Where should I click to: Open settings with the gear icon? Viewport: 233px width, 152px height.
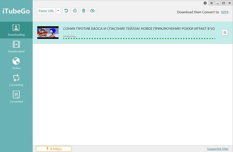tap(205, 3)
